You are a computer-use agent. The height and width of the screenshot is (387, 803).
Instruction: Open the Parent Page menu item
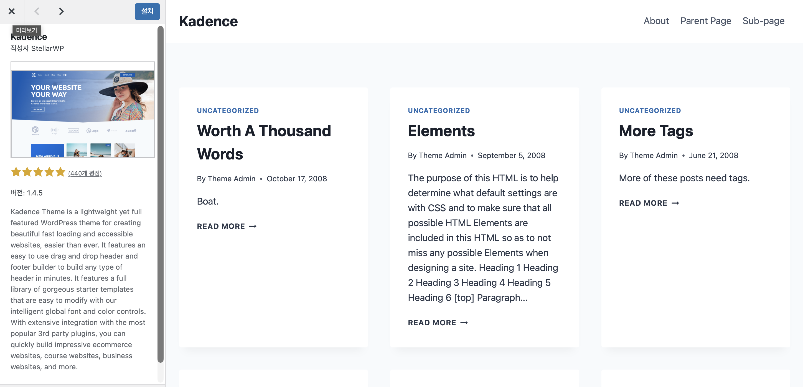705,21
